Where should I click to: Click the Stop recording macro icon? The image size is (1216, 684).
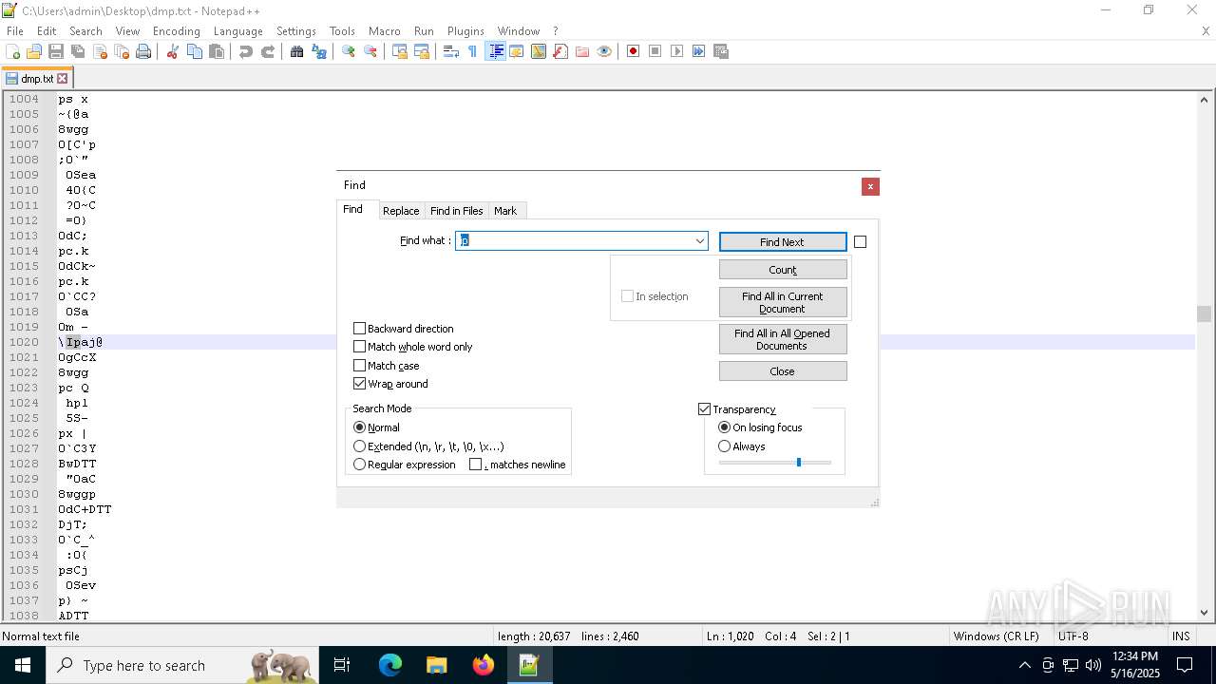pos(655,51)
